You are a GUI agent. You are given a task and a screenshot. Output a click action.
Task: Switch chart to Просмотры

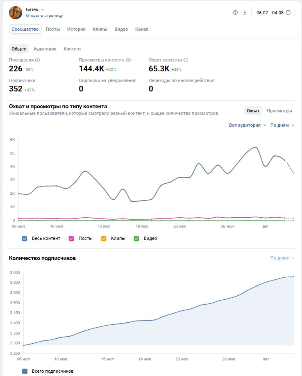pyautogui.click(x=279, y=111)
